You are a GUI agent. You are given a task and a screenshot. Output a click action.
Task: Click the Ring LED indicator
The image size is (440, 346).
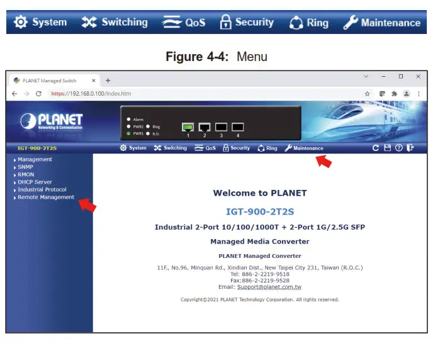[x=148, y=126]
